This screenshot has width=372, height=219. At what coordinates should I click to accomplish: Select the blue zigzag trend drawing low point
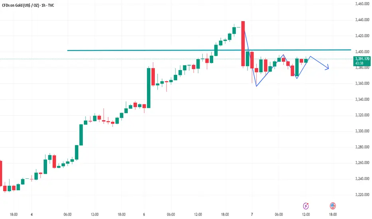point(257,86)
